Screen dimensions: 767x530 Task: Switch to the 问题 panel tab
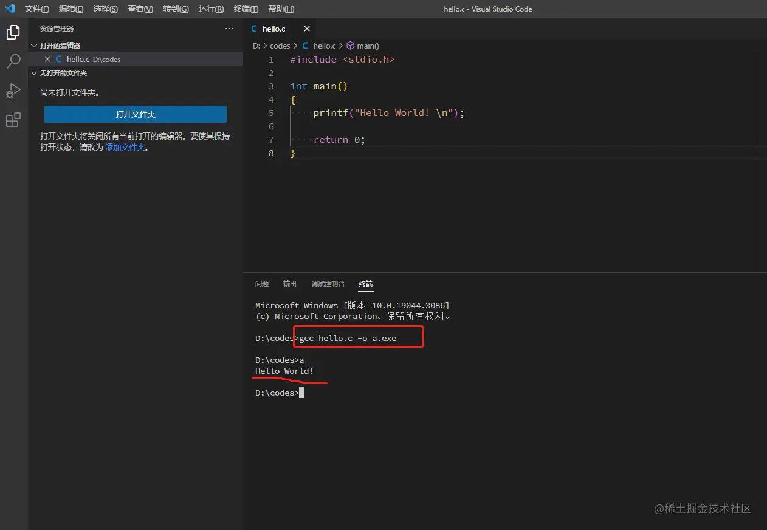click(262, 284)
